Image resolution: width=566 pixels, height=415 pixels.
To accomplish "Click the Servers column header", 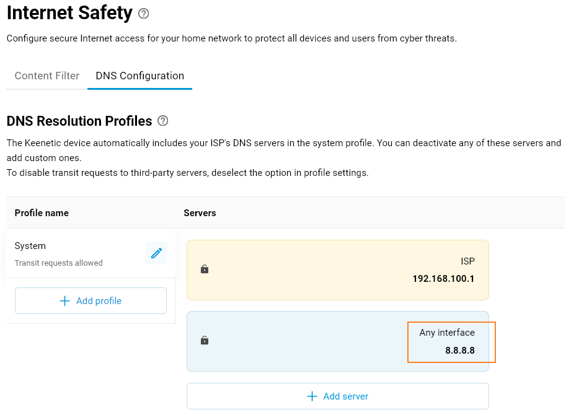I will 200,212.
